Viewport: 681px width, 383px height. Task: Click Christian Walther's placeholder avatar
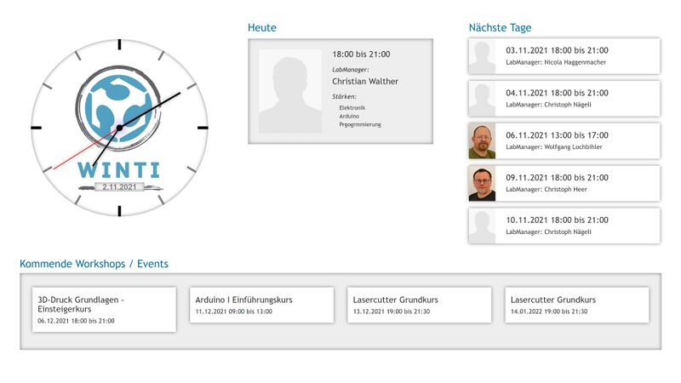click(290, 91)
